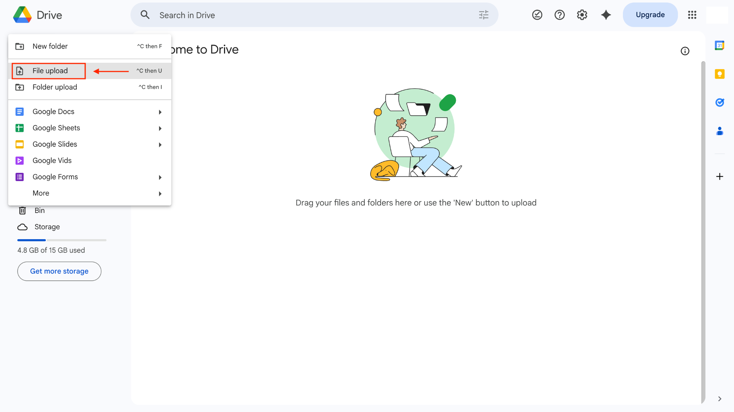The height and width of the screenshot is (412, 734).
Task: Click the storage usage progress bar
Action: (62, 240)
